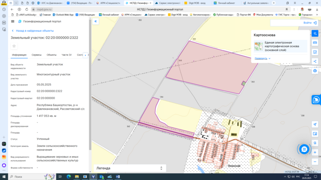Viewport: 321px width, 180px height.
Task: Locate my position on the map
Action: point(315,124)
